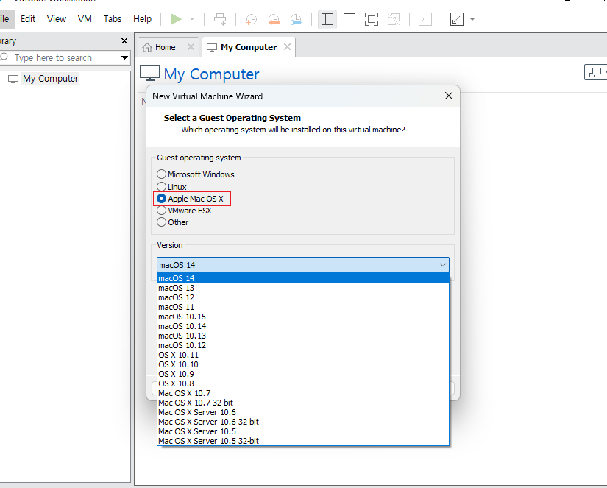607x488 pixels.
Task: Switch to the My Computer tab
Action: click(x=249, y=47)
